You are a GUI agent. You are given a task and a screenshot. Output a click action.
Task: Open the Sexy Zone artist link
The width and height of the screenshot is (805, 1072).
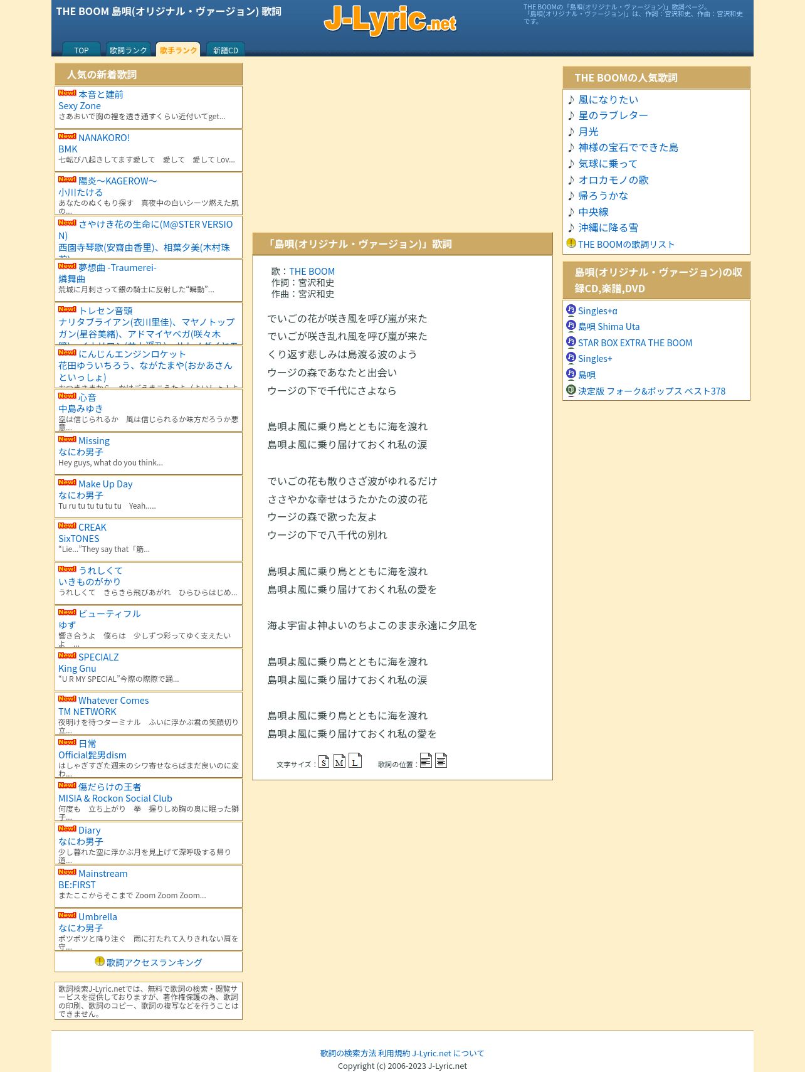(x=80, y=106)
